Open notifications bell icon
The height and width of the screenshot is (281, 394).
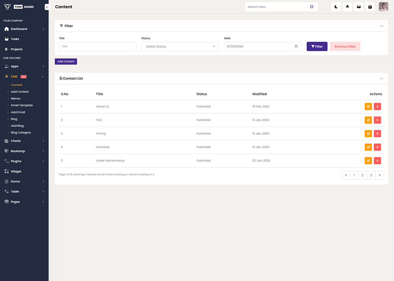(347, 7)
